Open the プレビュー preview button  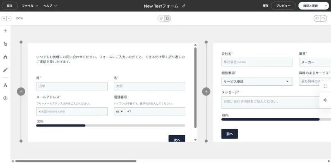pyautogui.click(x=283, y=6)
